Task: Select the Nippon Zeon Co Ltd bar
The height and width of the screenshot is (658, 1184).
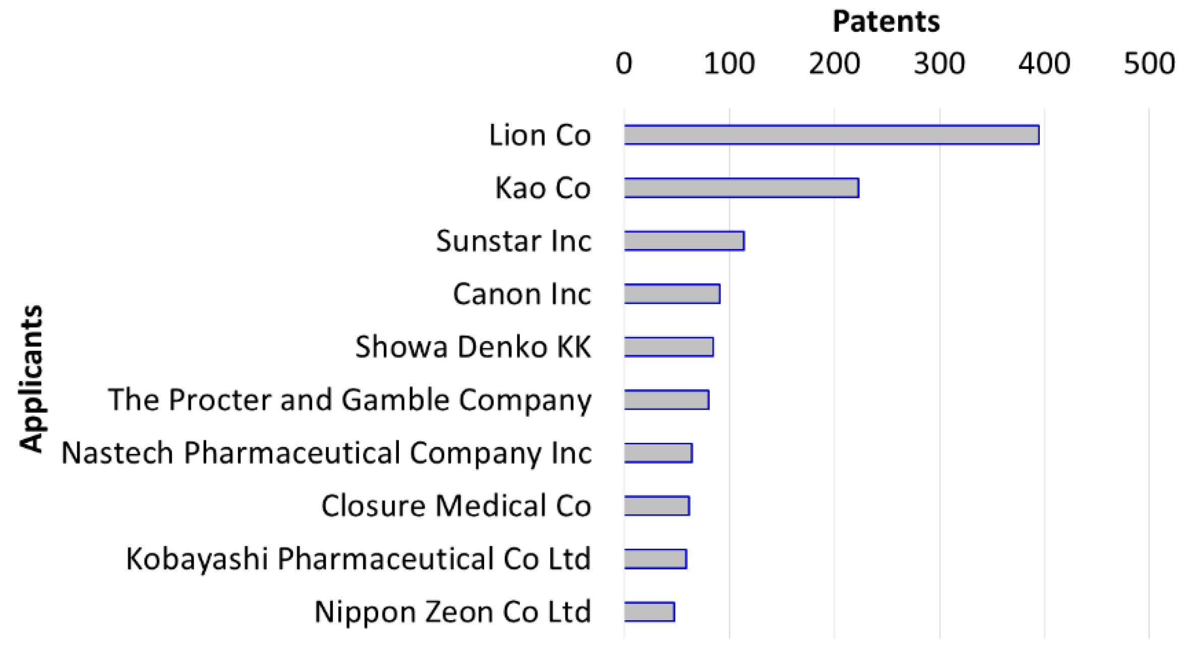Action: (x=649, y=612)
